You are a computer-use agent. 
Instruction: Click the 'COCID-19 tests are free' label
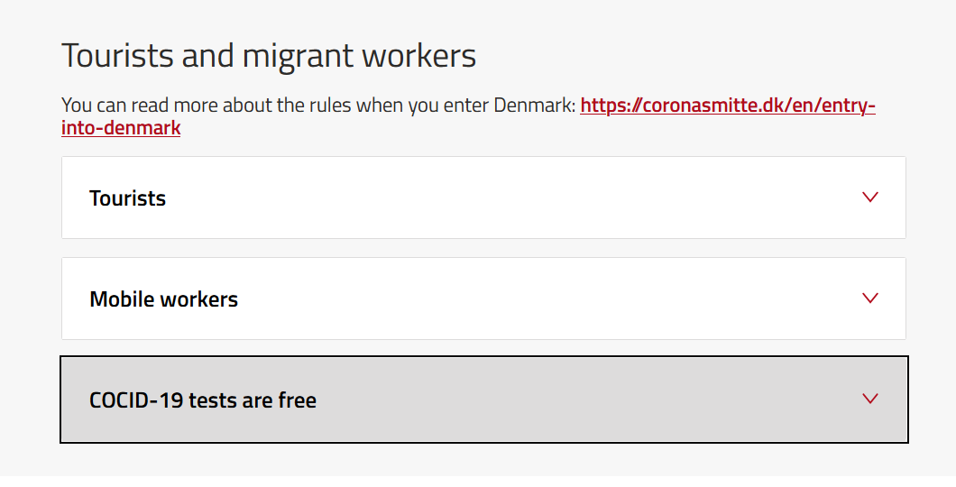coord(203,400)
